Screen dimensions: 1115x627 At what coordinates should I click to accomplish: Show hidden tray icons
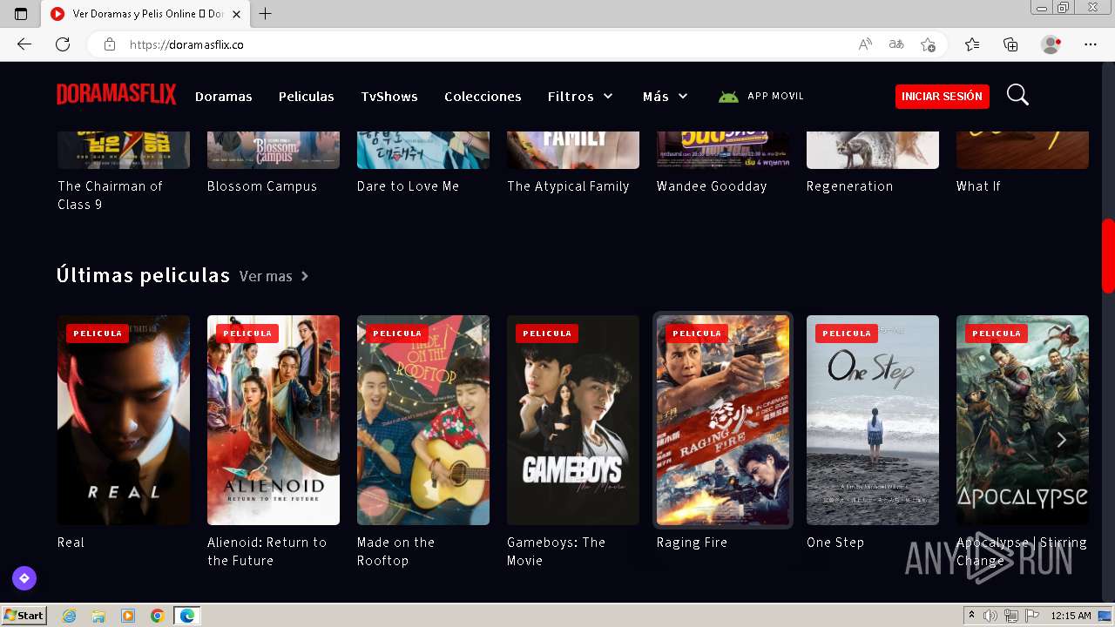tap(971, 616)
